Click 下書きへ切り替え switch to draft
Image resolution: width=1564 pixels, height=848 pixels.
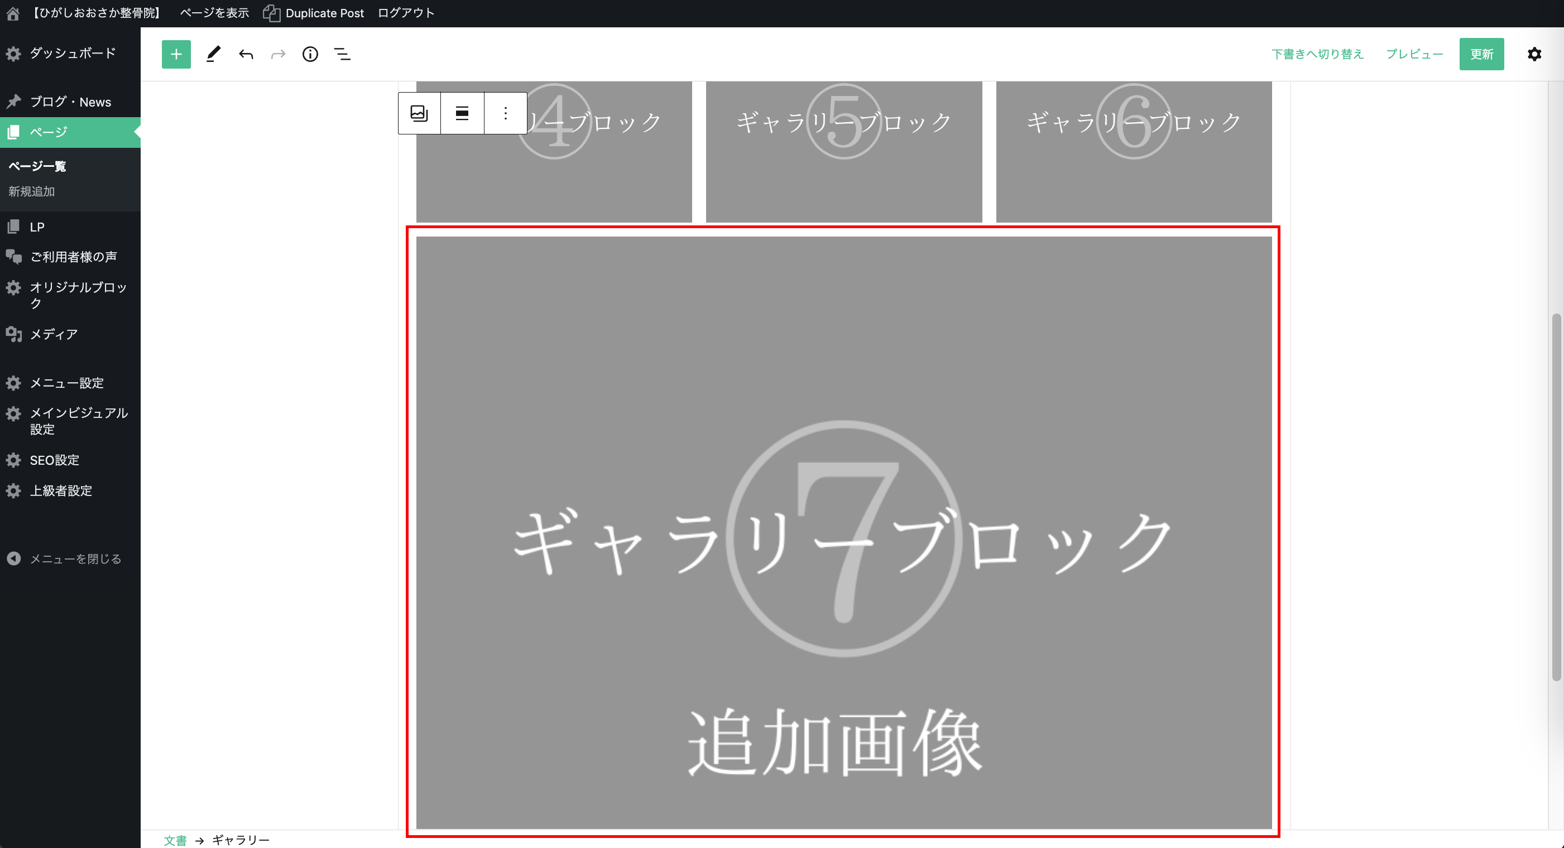(x=1317, y=55)
